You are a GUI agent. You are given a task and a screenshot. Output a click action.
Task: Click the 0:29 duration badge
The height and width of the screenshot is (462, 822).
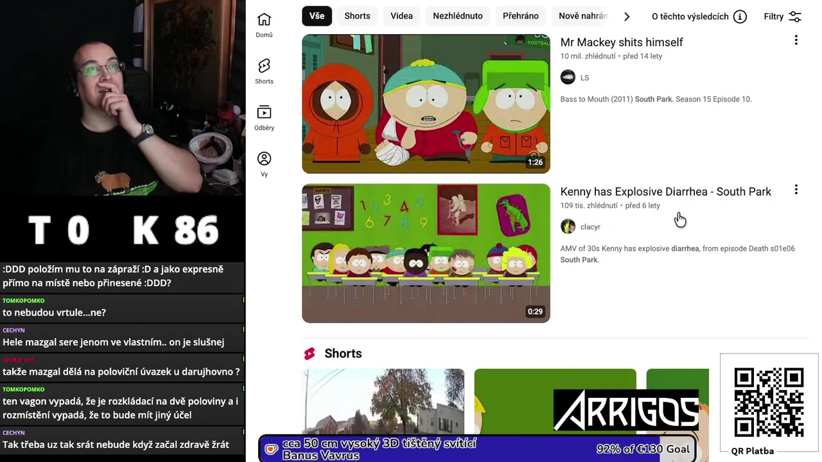pyautogui.click(x=535, y=312)
